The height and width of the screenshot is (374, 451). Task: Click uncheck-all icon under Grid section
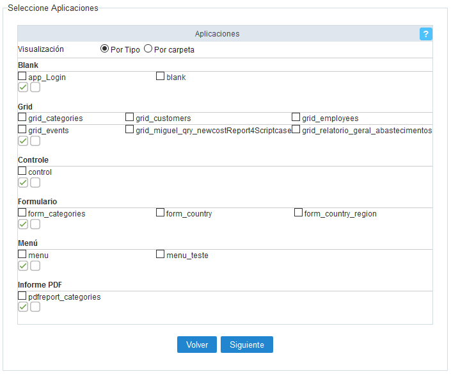point(35,141)
